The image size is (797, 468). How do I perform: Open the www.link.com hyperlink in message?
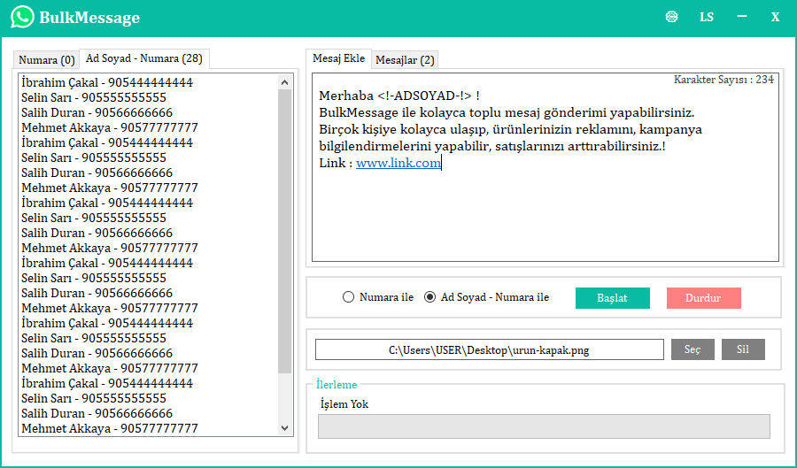398,163
